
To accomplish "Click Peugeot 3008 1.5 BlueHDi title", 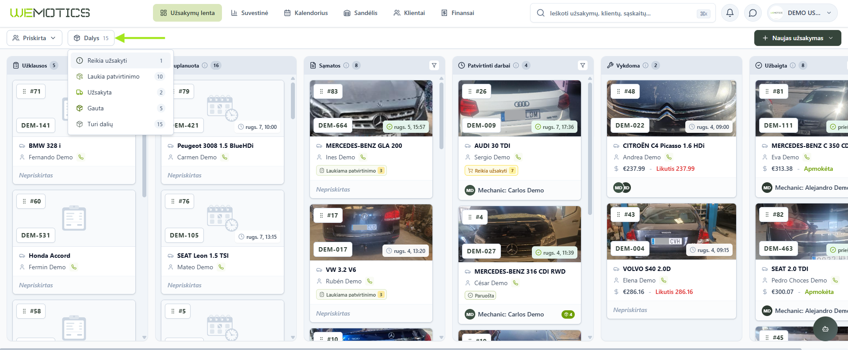I will click(x=215, y=146).
